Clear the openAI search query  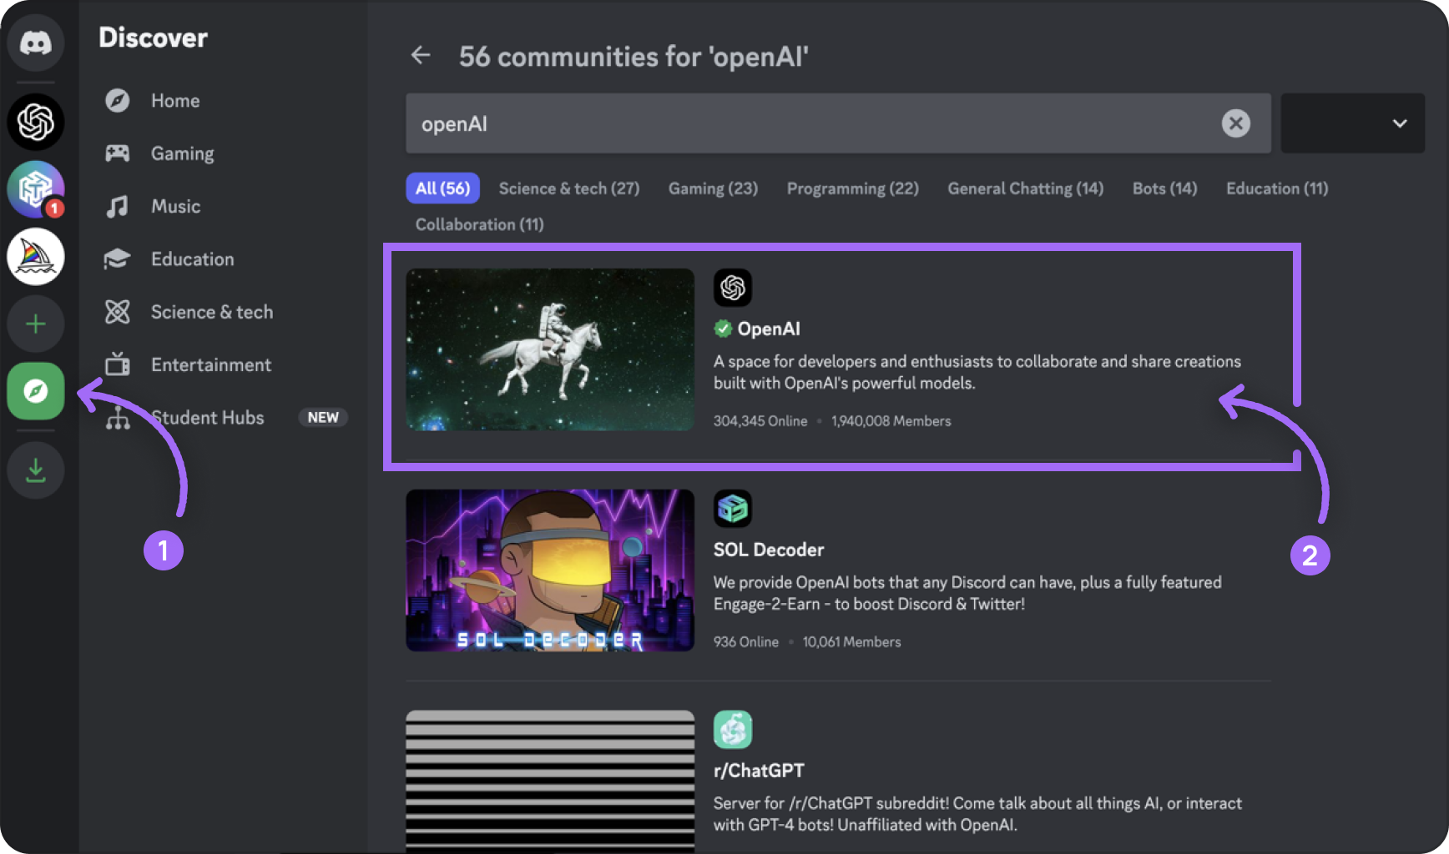click(1236, 123)
